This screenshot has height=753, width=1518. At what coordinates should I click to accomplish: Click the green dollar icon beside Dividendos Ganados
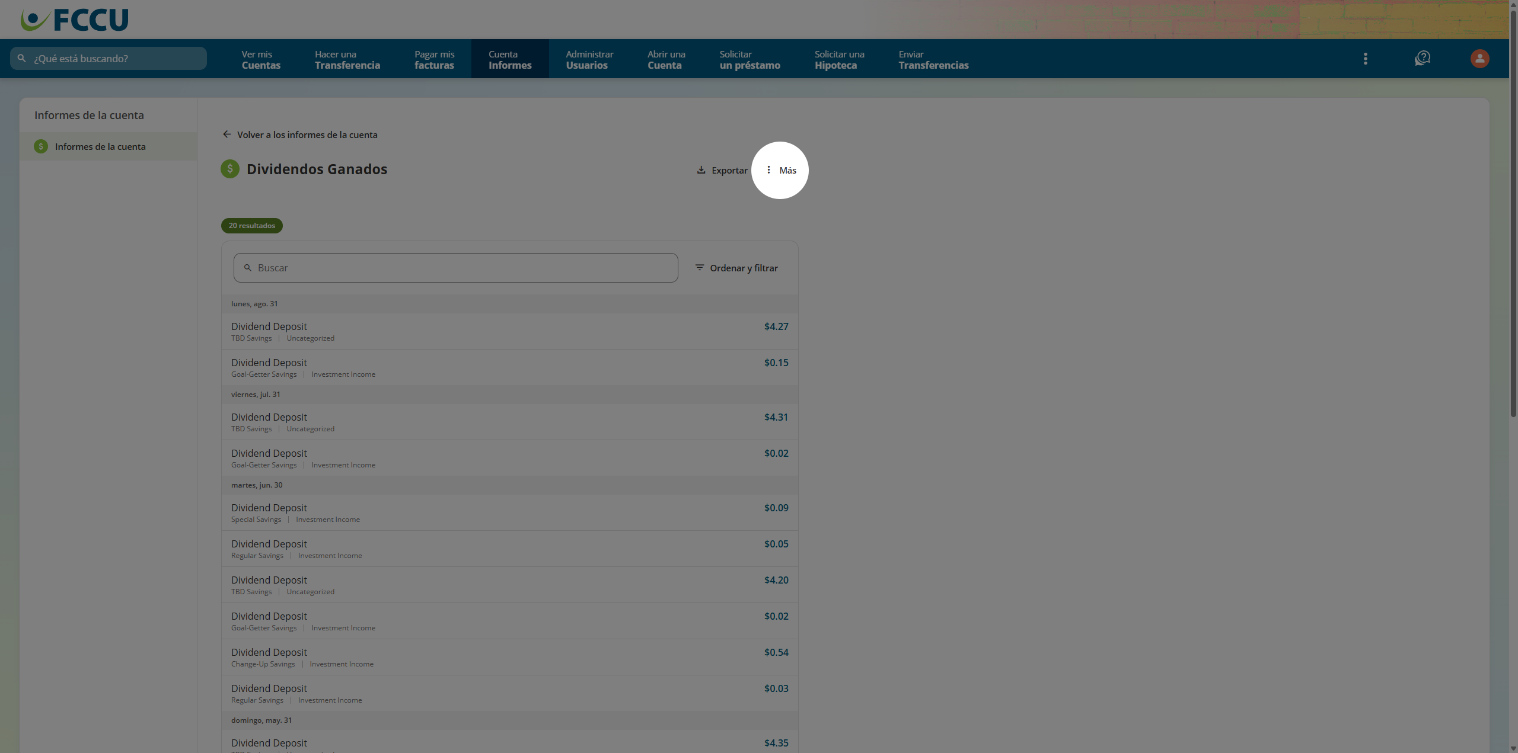pos(230,169)
